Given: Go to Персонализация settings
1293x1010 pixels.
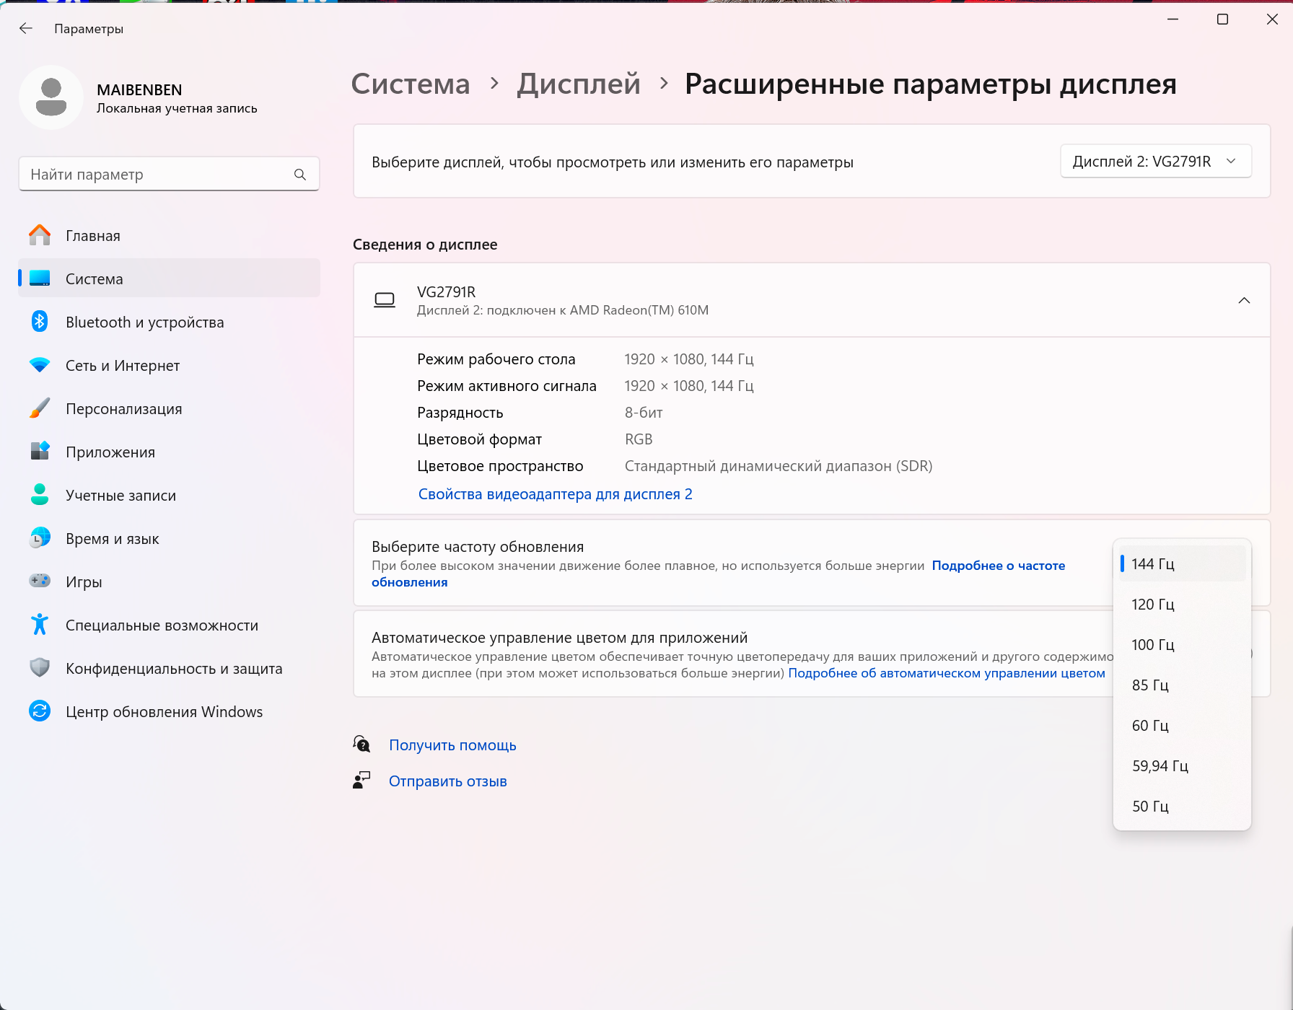Looking at the screenshot, I should tap(123, 409).
